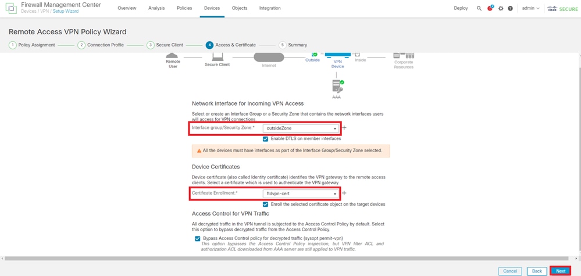
Task: Open the search magnifier icon
Action: (479, 8)
